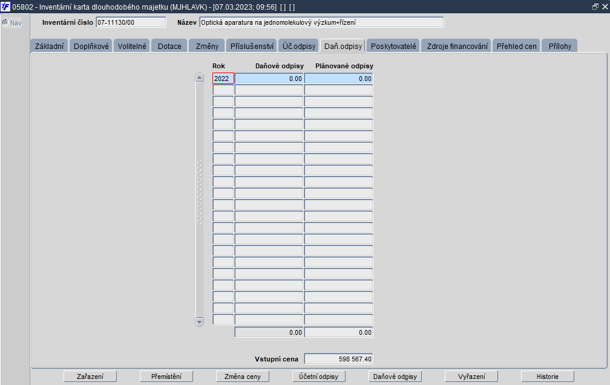The height and width of the screenshot is (385, 610).
Task: Click the scroll up arrow of the table
Action: (199, 77)
